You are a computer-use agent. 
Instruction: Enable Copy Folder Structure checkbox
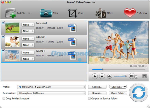click(4, 98)
